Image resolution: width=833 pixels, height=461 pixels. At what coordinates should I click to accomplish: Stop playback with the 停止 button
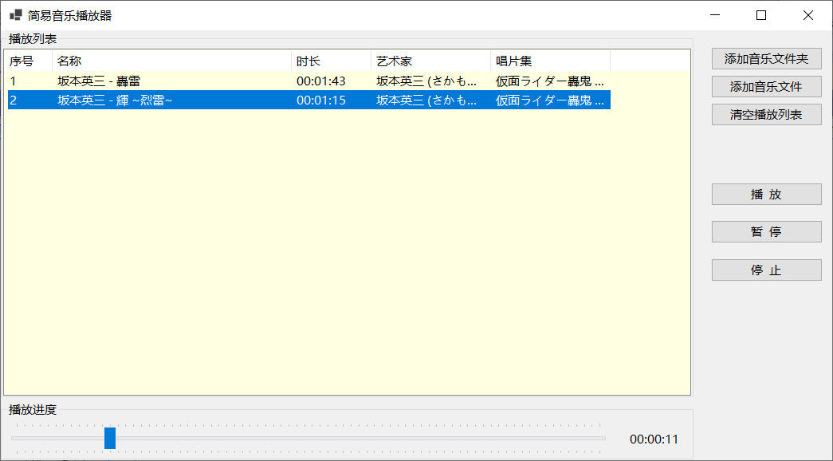(767, 270)
